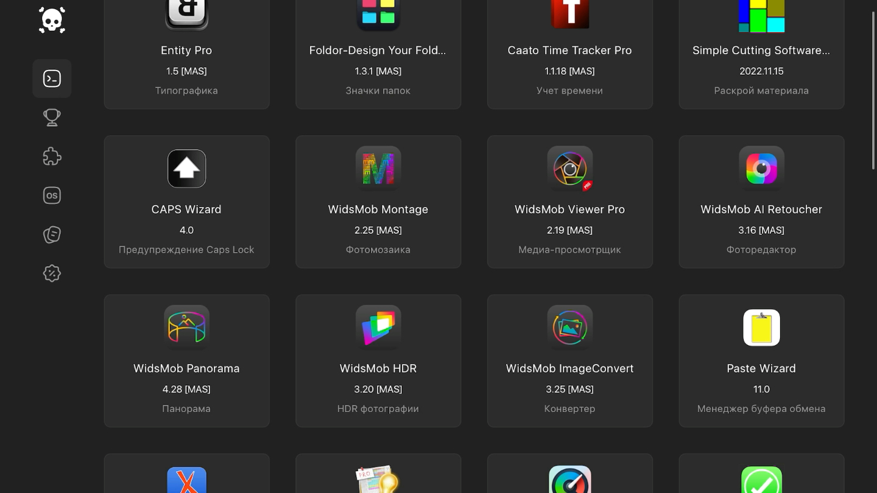
Task: Click the Медиа-просмотрщик category label
Action: pyautogui.click(x=570, y=250)
